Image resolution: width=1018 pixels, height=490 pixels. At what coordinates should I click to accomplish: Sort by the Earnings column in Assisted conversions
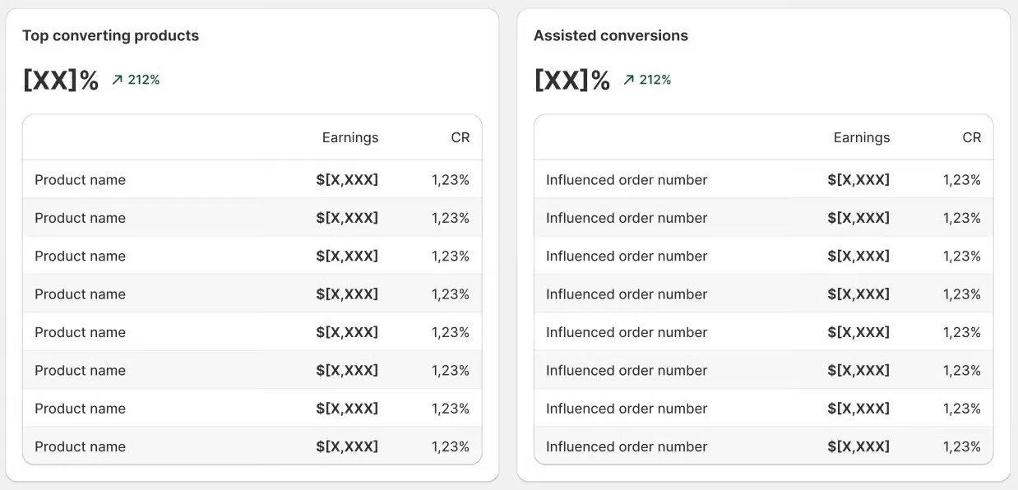pyautogui.click(x=862, y=137)
